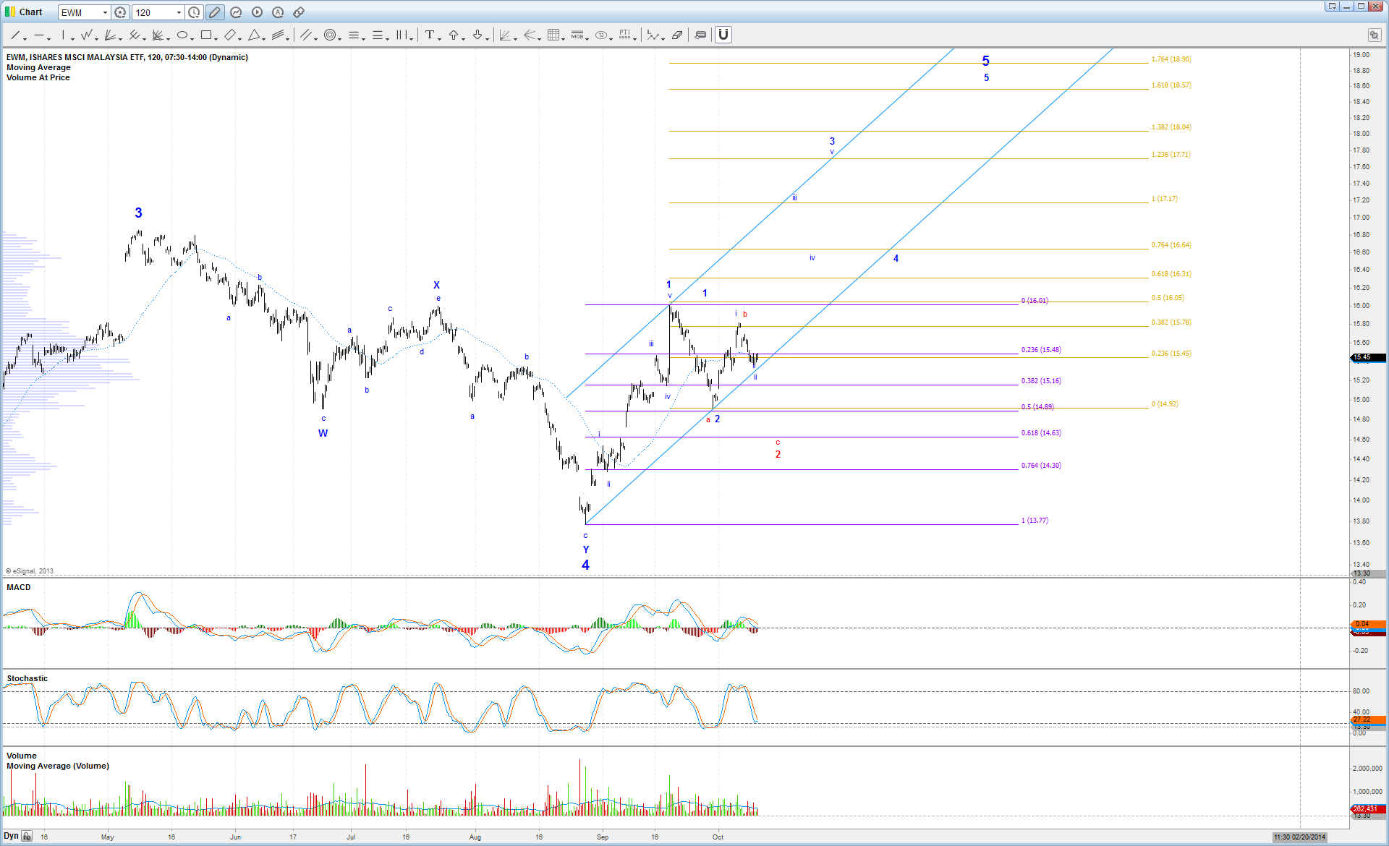Expand the trend line tool options arrow
This screenshot has width=1389, height=846.
tap(25, 38)
